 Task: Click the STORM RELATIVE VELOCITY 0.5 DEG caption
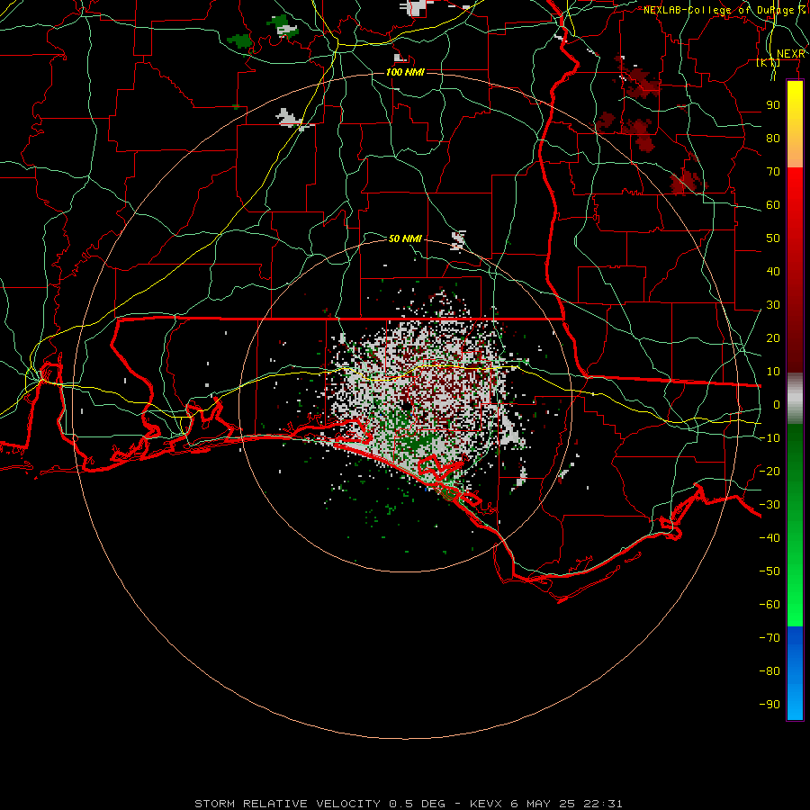[319, 804]
